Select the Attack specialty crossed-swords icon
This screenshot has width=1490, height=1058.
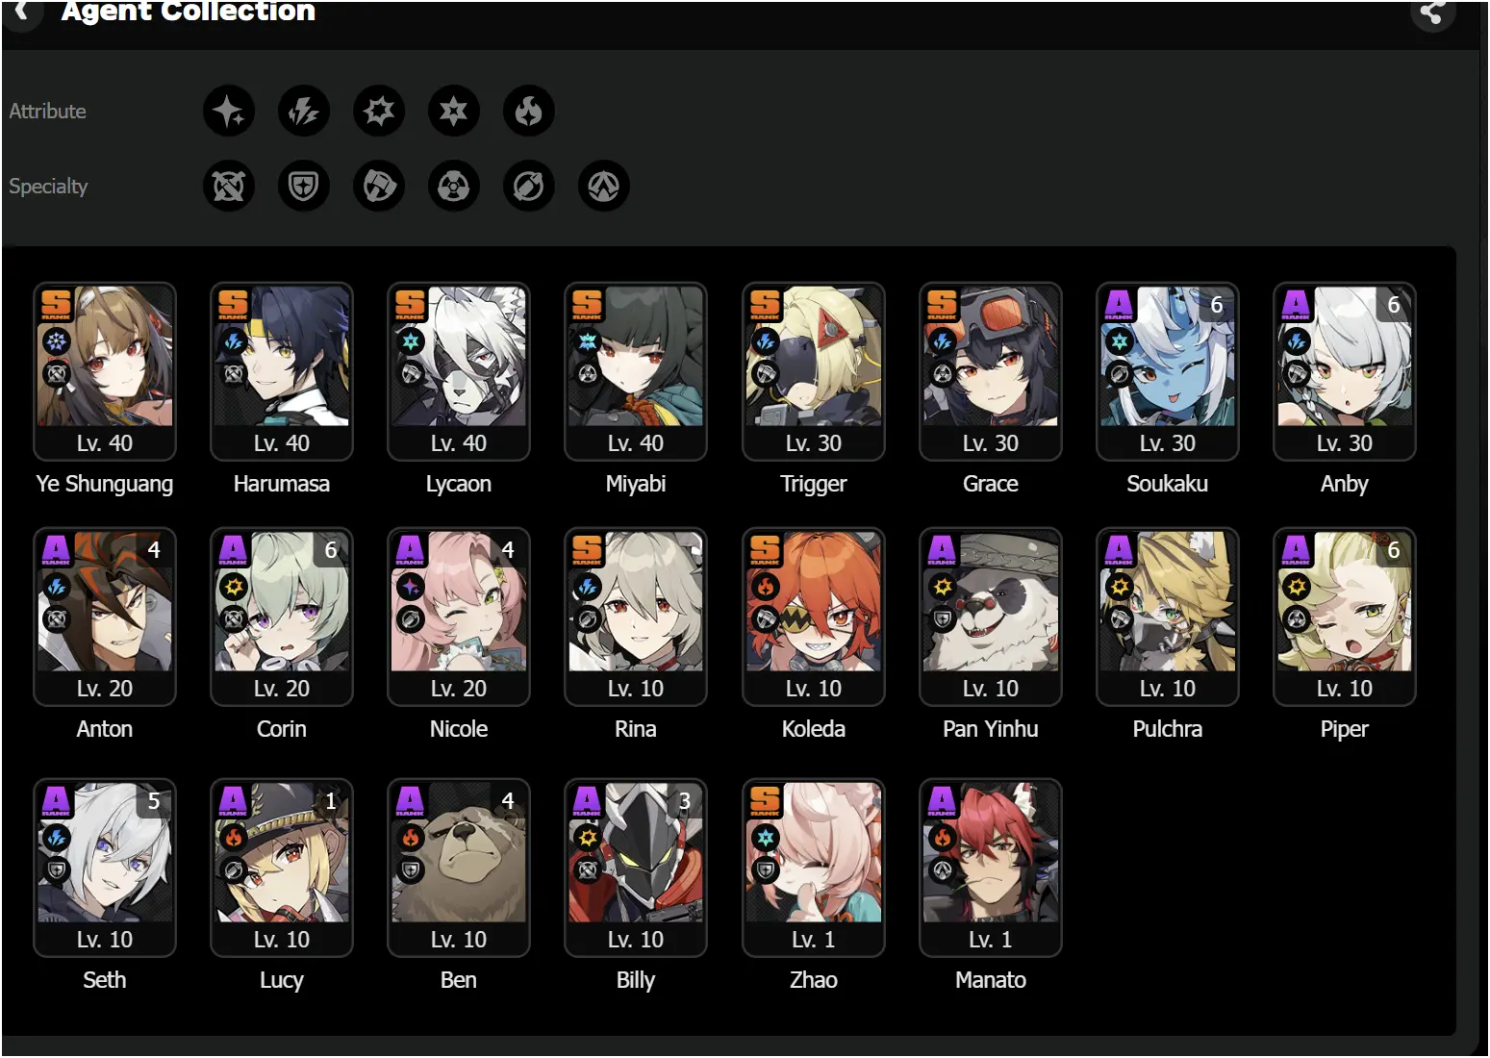point(229,186)
